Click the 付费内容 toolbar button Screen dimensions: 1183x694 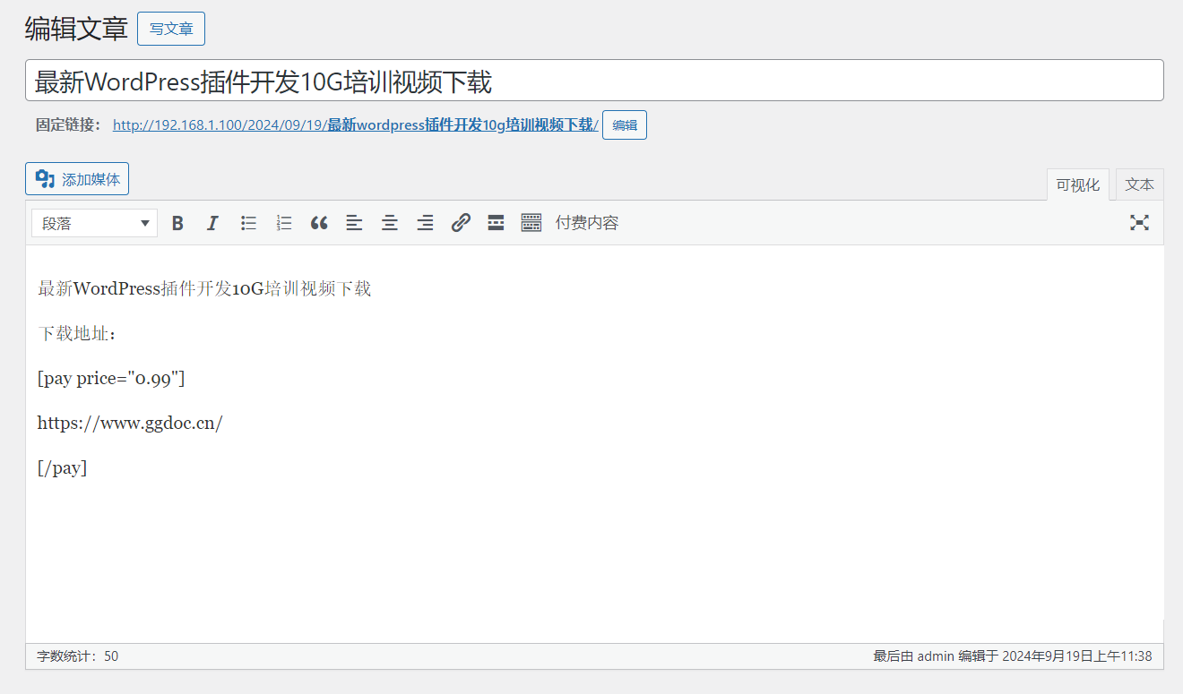(x=587, y=223)
